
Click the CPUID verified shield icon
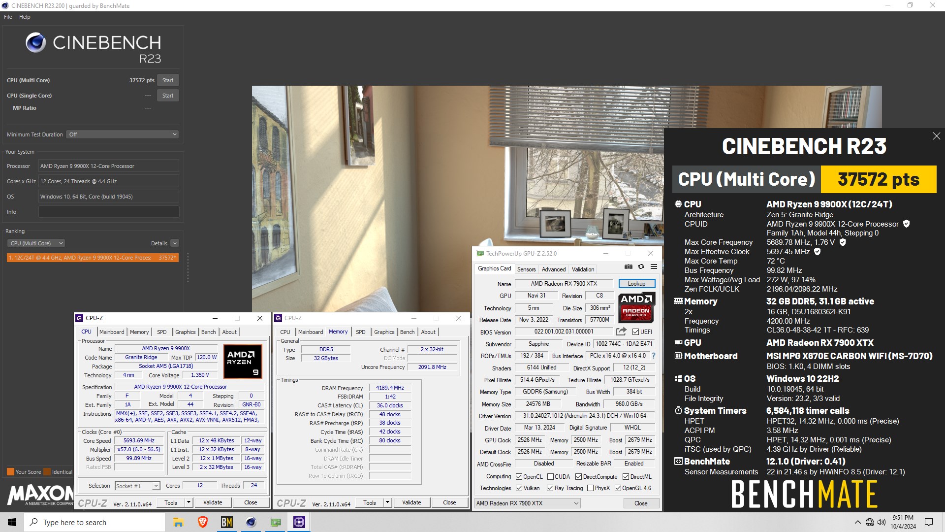[x=906, y=224]
